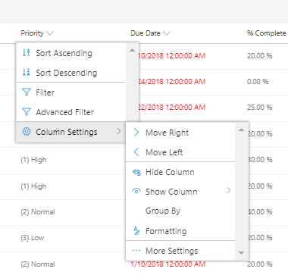Viewport: 288px width, 275px height.
Task: Click the Due Date column header
Action: pyautogui.click(x=146, y=33)
